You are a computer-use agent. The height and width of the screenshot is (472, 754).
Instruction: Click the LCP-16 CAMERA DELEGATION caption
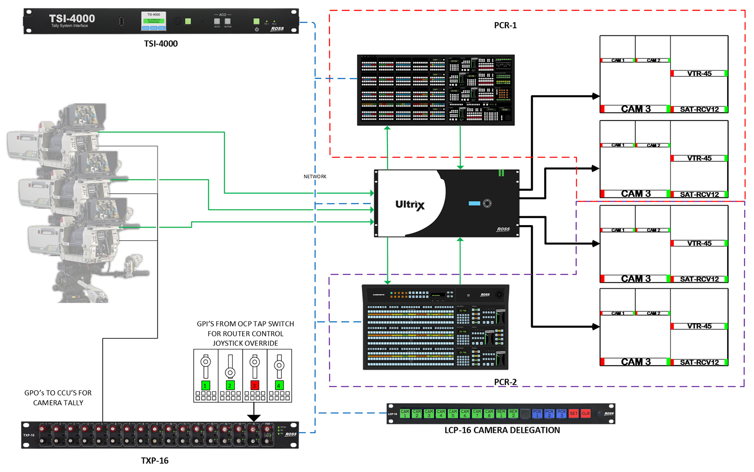(502, 430)
